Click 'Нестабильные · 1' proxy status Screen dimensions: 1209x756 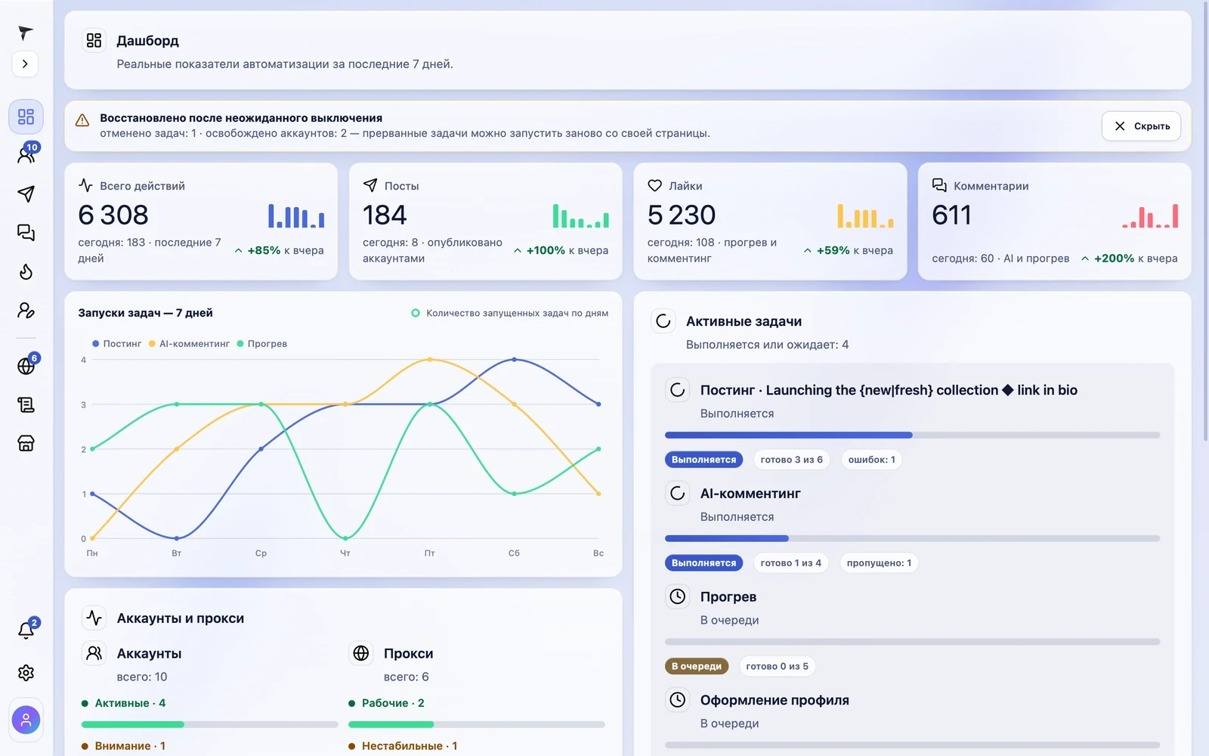click(403, 746)
